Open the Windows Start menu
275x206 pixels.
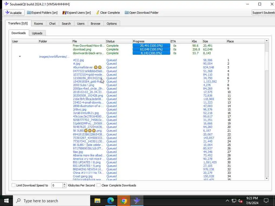[6, 201]
